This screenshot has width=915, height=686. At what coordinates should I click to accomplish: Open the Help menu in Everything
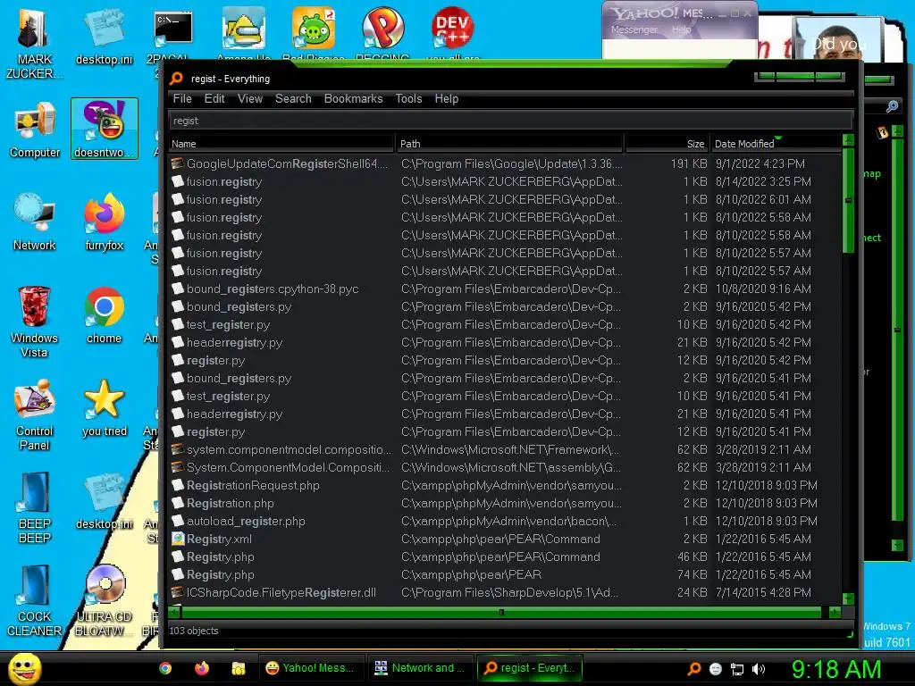coord(447,98)
